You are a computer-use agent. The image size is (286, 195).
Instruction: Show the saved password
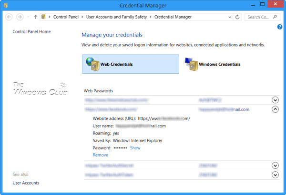(x=135, y=148)
